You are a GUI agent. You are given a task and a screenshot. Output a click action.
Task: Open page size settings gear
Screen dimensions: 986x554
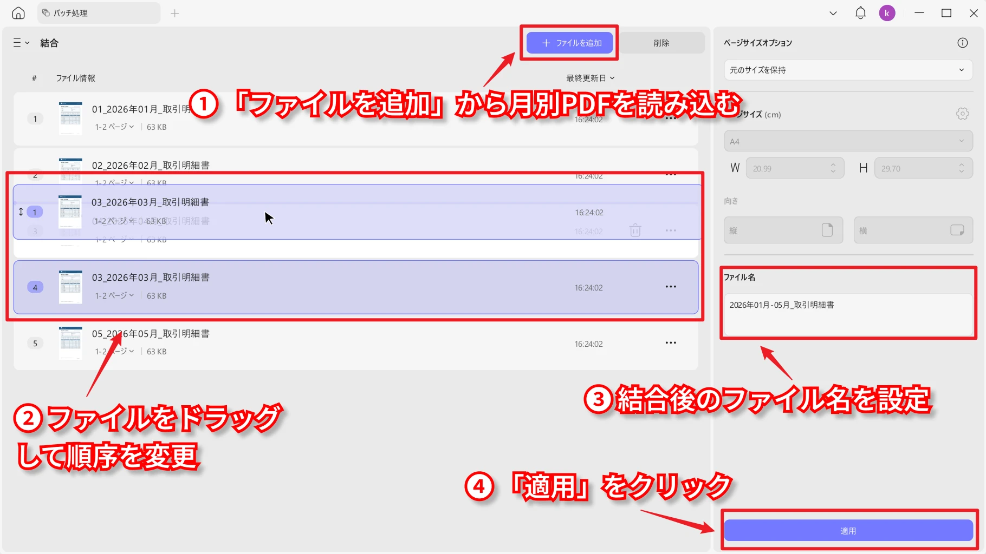pos(962,114)
